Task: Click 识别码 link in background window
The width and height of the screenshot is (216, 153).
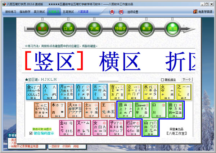Action: (x=66, y=146)
